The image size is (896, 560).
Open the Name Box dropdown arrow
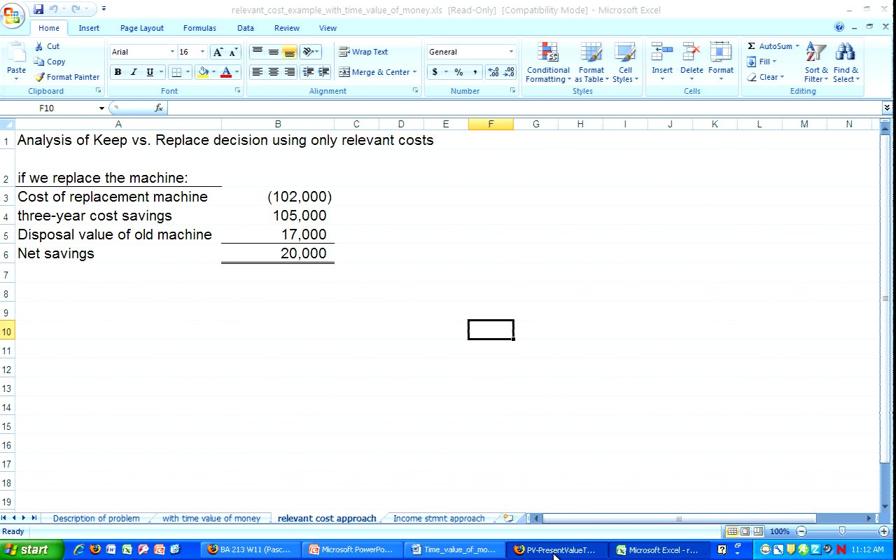pos(101,108)
